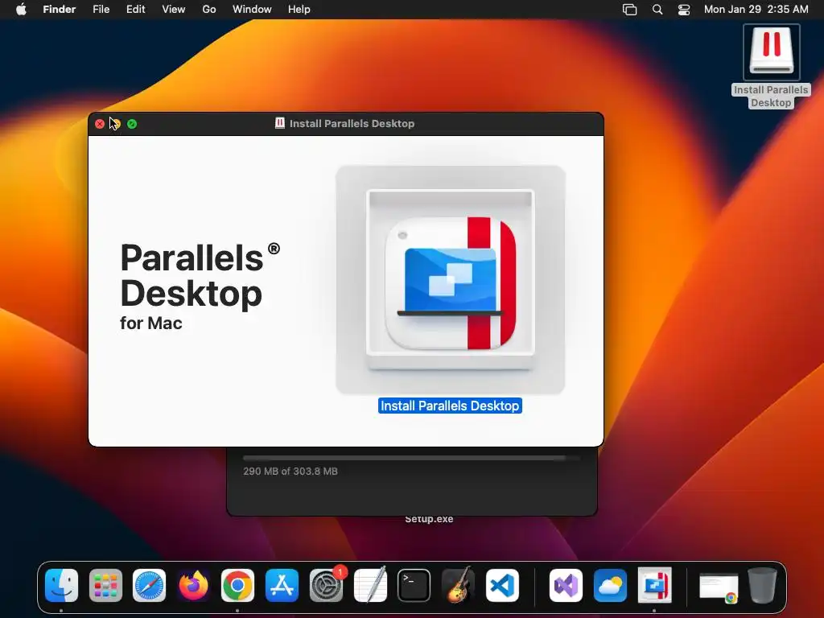The height and width of the screenshot is (618, 824).
Task: Open Control Center in menu bar
Action: pyautogui.click(x=684, y=10)
